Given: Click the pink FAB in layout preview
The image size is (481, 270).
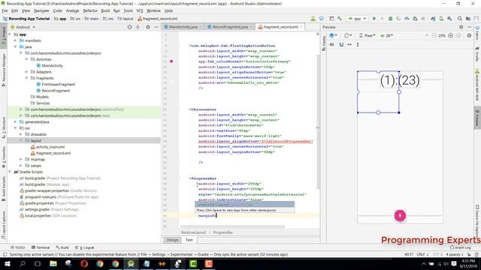Looking at the screenshot, I should (x=400, y=215).
